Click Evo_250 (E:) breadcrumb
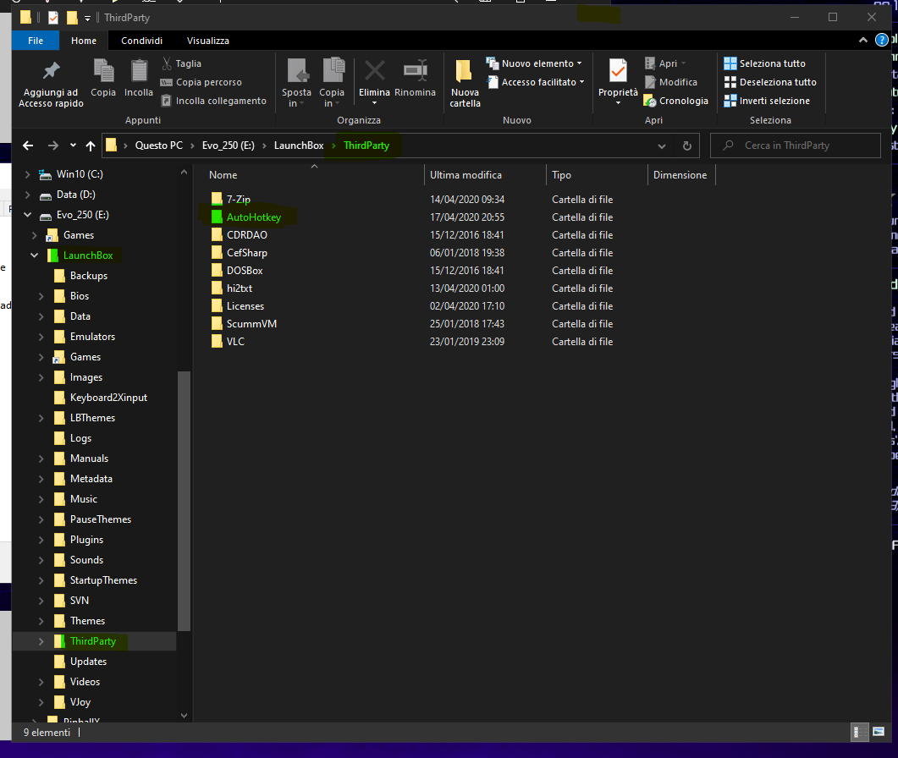Image resolution: width=898 pixels, height=758 pixels. point(229,146)
